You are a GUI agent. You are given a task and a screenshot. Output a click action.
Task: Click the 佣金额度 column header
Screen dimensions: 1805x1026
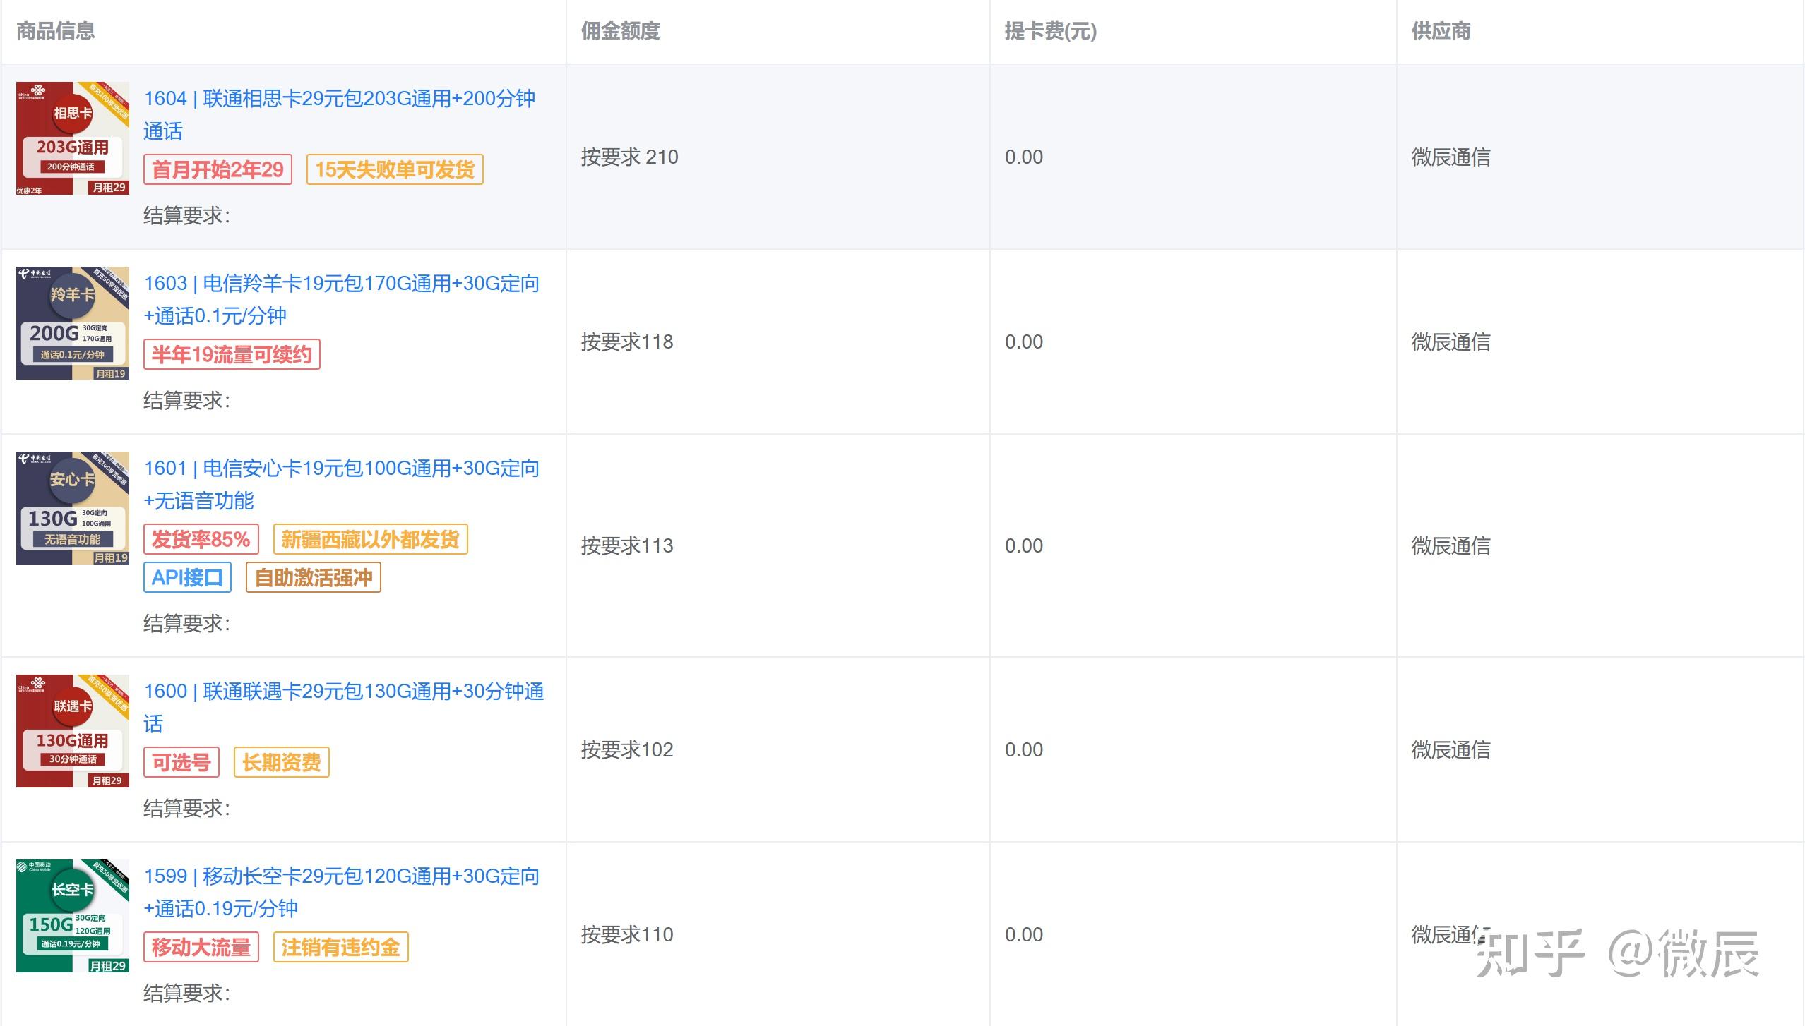(x=621, y=31)
